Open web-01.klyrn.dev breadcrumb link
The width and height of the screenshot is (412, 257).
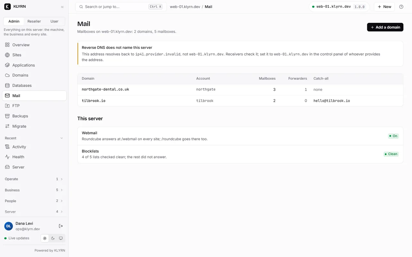185,7
